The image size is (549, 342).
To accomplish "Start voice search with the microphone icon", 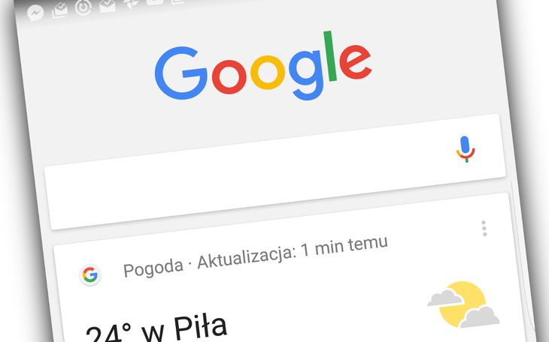I will click(466, 148).
